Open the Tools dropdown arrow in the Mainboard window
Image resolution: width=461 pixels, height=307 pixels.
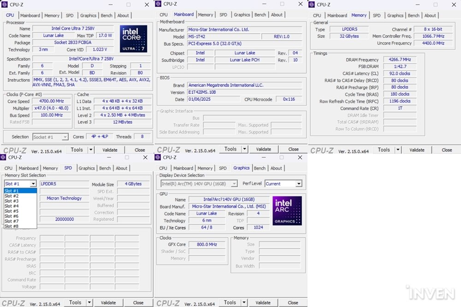(244, 149)
